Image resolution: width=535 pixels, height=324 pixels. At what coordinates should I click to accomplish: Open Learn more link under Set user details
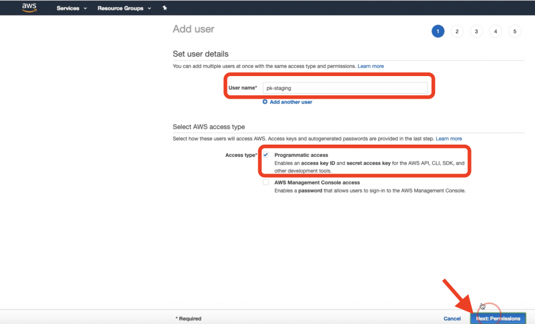[x=370, y=66]
